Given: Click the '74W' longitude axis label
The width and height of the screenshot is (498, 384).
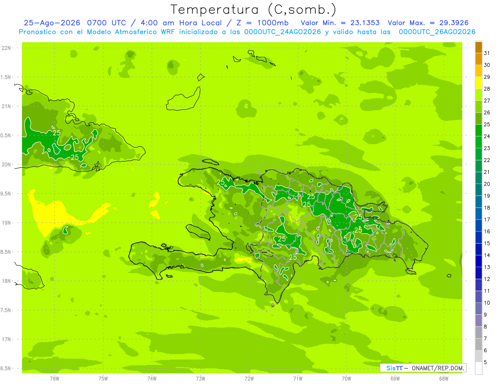Looking at the screenshot, I should pos(152,379).
